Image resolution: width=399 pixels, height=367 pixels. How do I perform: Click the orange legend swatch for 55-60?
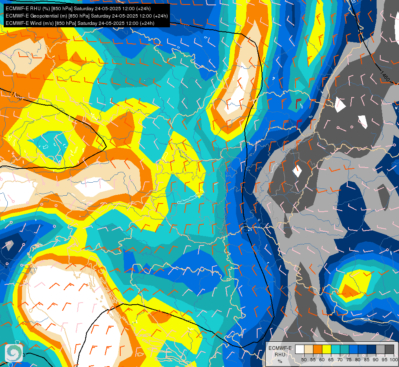pos(317,349)
